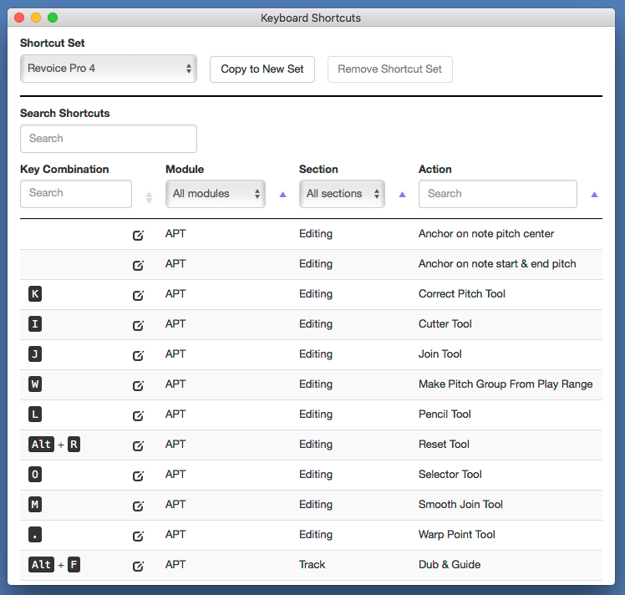The width and height of the screenshot is (625, 595).
Task: Click the Action search field
Action: pyautogui.click(x=498, y=194)
